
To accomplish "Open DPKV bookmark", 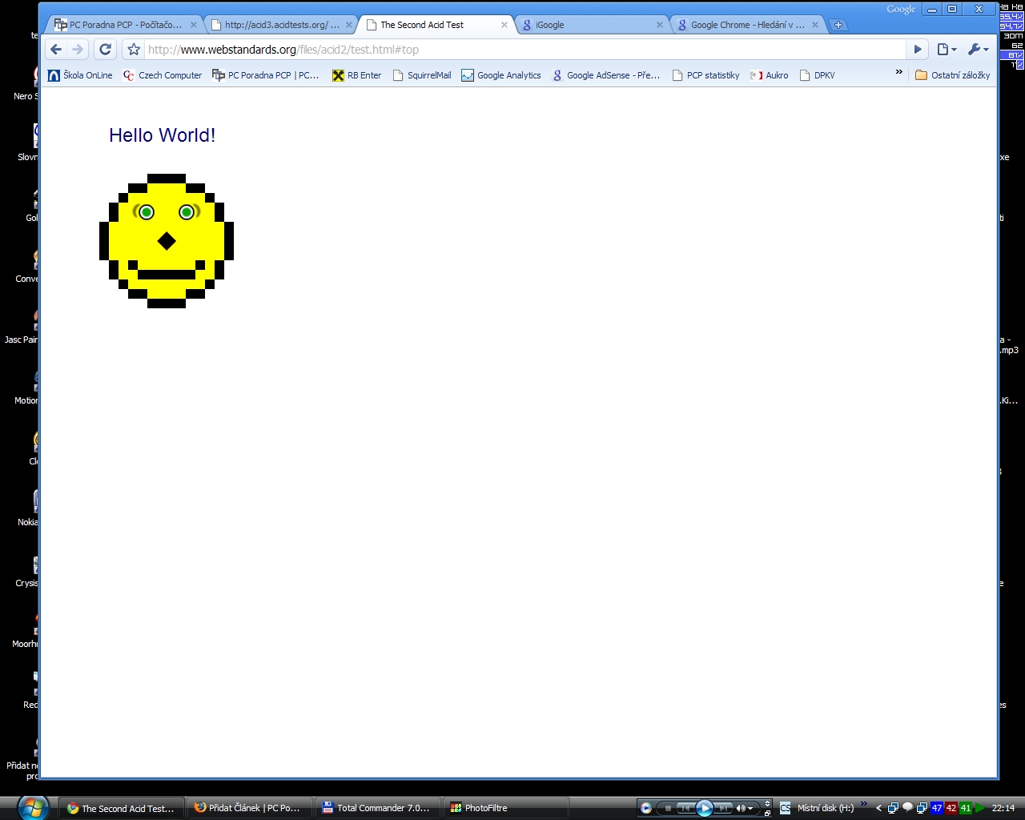I will (817, 75).
